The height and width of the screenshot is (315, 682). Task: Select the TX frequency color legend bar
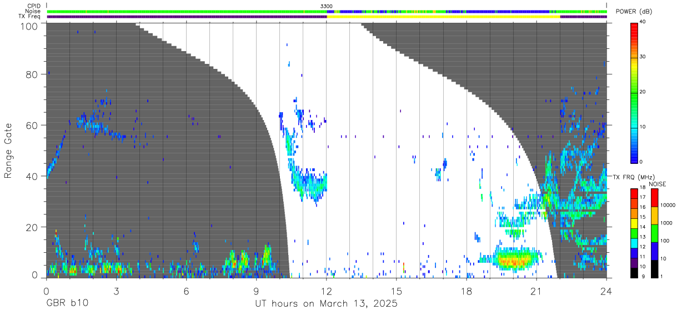click(634, 233)
